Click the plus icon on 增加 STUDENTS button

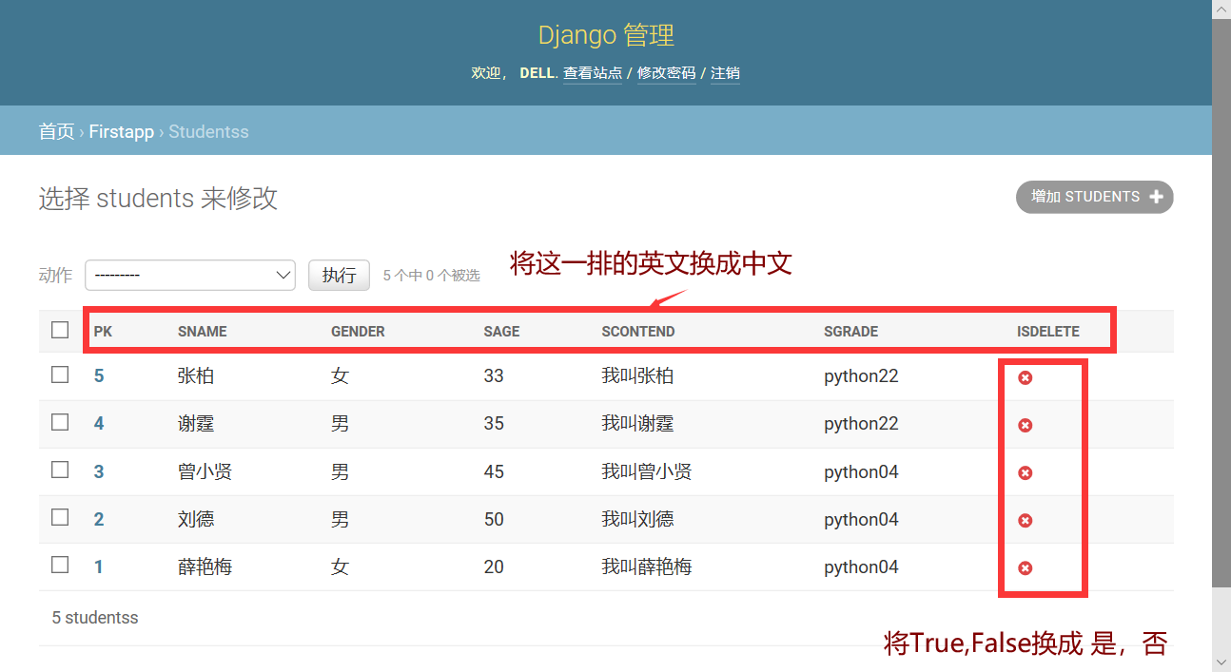click(1157, 197)
